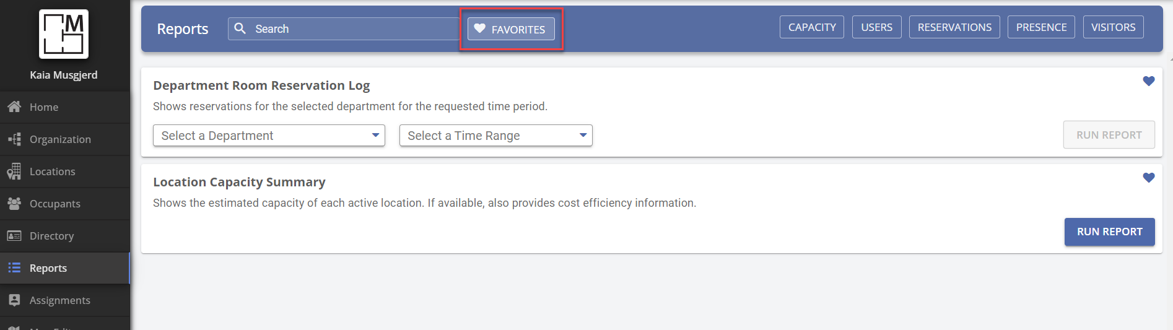Click the Locations building icon
Image resolution: width=1173 pixels, height=330 pixels.
click(14, 172)
